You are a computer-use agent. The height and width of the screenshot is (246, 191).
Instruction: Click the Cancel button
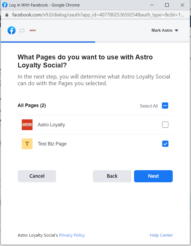coord(37,176)
